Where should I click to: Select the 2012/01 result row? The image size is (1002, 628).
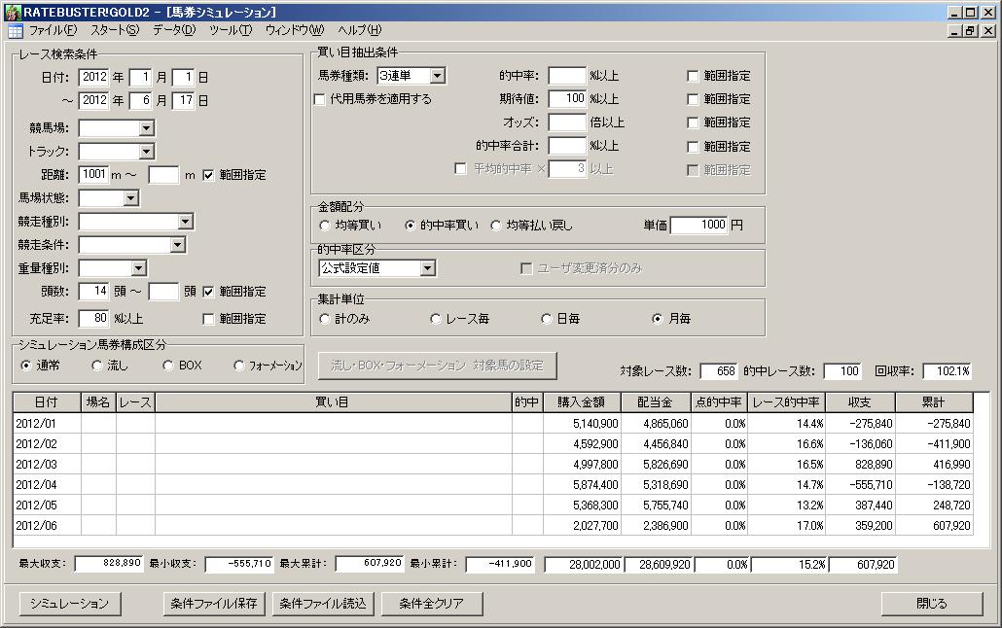(492, 424)
